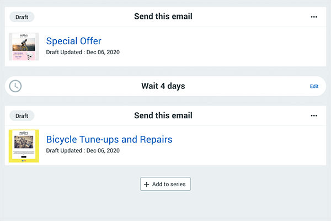Image resolution: width=331 pixels, height=221 pixels.
Task: Click the Wait 4 days label
Action: click(163, 86)
